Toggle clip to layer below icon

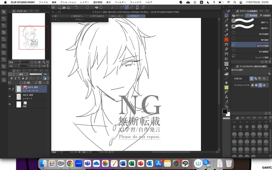coord(12,79)
